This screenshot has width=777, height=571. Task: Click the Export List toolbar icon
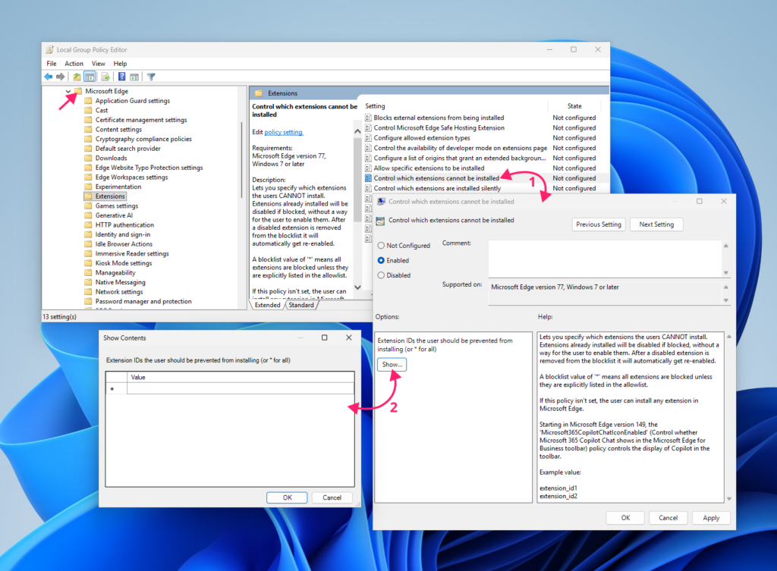tap(105, 77)
